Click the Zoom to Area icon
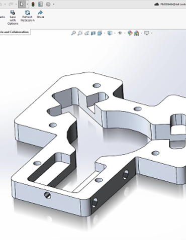This screenshot has height=240, width=186. coord(80,33)
